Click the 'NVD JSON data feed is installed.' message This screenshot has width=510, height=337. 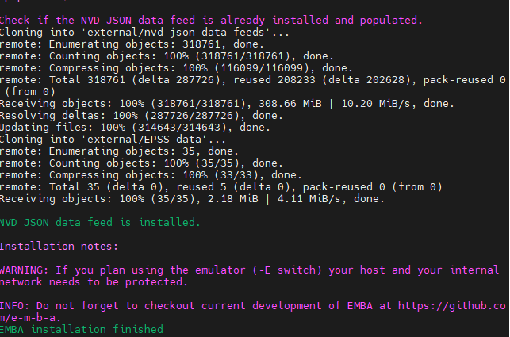(x=100, y=223)
